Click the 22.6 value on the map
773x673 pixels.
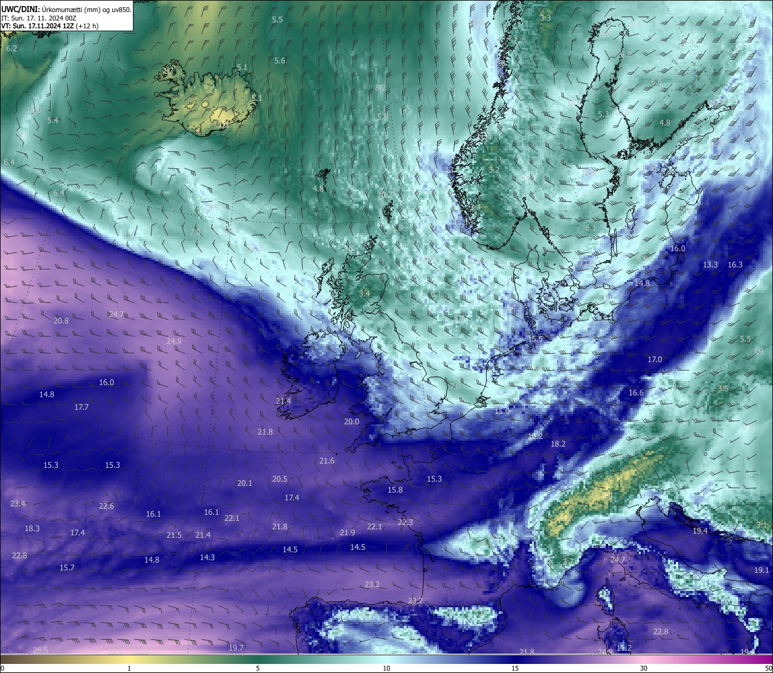pyautogui.click(x=106, y=506)
